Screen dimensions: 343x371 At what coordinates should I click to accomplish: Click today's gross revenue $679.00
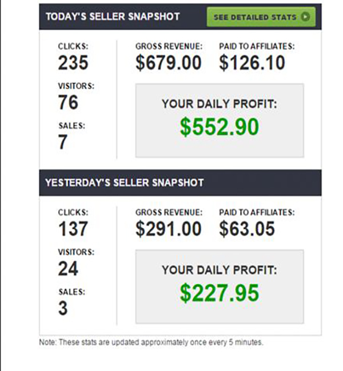point(169,63)
